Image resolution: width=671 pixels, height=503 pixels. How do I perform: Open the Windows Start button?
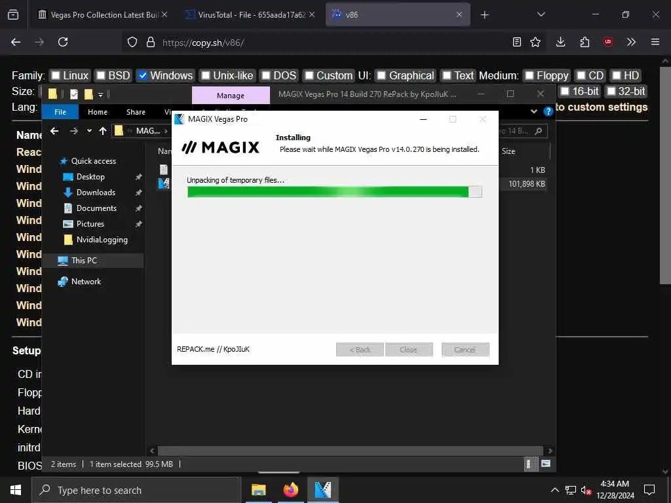pyautogui.click(x=16, y=490)
